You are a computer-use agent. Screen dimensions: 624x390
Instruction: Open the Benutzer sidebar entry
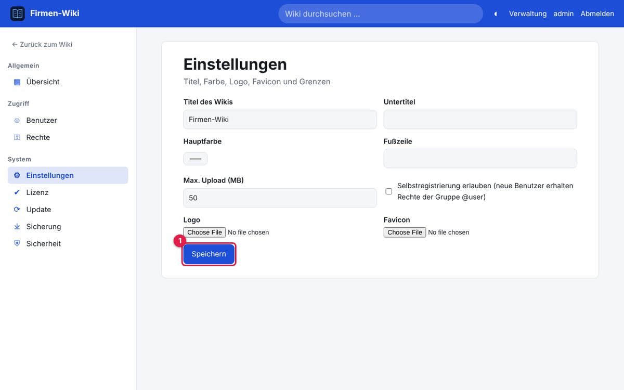(x=68, y=121)
